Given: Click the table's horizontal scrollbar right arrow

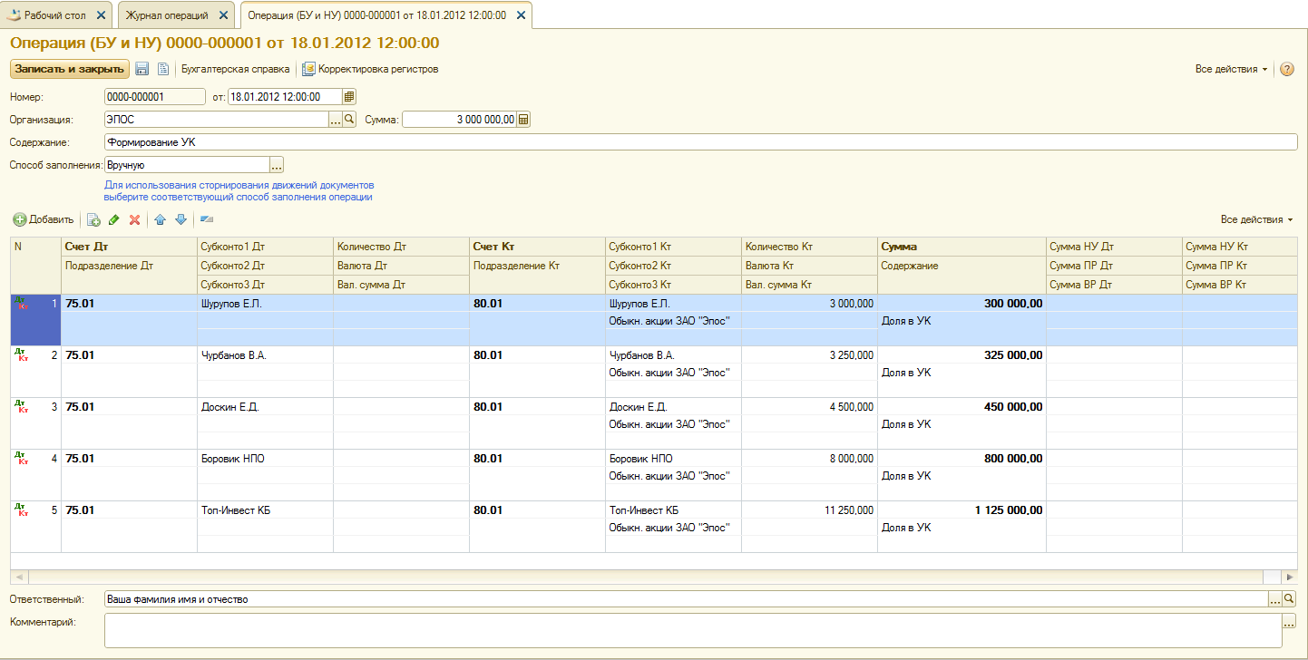Looking at the screenshot, I should (x=1290, y=577).
